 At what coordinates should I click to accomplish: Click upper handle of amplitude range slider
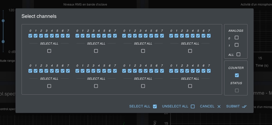pos(3,20)
